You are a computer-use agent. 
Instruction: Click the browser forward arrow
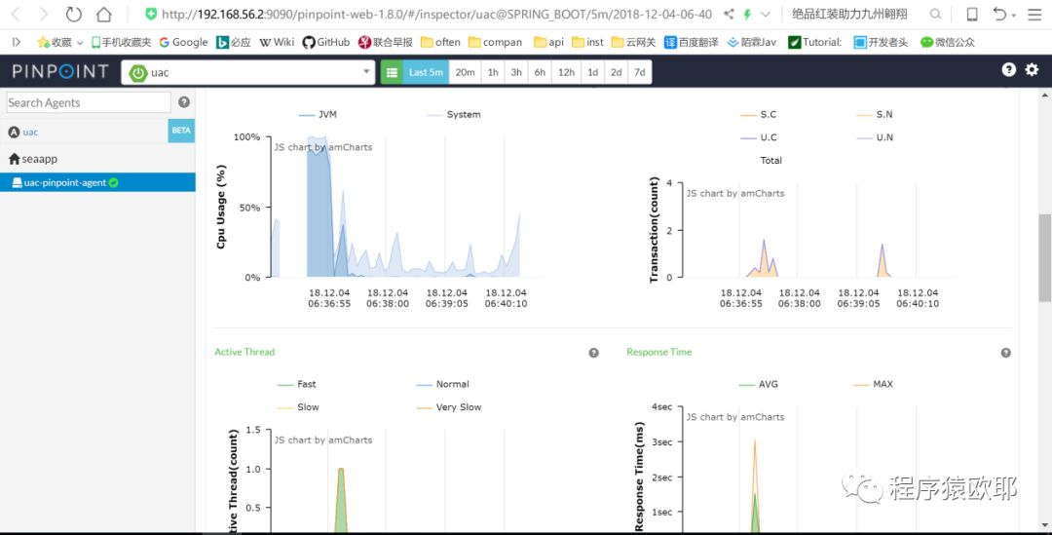[x=44, y=14]
